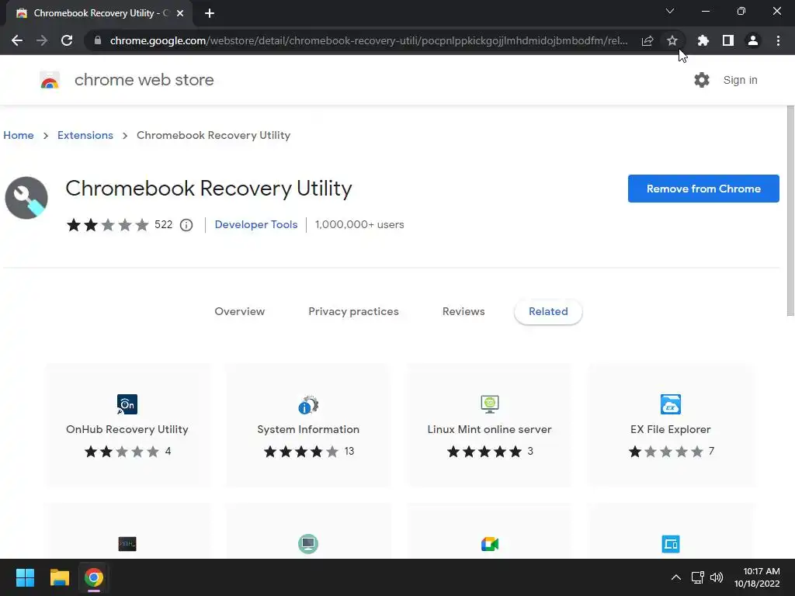The width and height of the screenshot is (795, 596).
Task: Switch to the Privacy practices tab
Action: pos(353,312)
